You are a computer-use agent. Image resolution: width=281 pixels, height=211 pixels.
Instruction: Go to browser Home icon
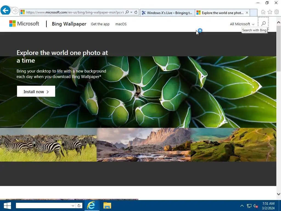coord(263,12)
